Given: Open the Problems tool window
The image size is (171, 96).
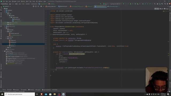Looking at the screenshot, I should tap(16, 90).
